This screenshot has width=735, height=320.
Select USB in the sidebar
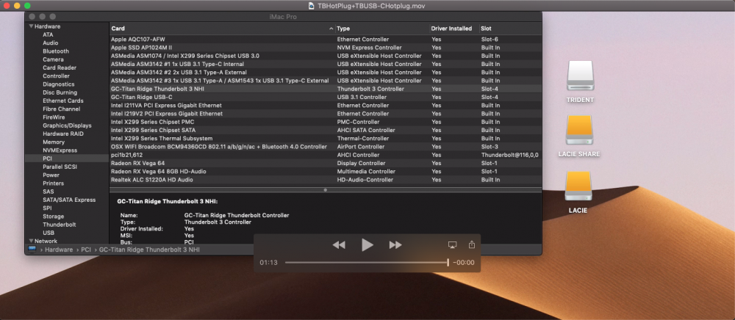coord(49,233)
